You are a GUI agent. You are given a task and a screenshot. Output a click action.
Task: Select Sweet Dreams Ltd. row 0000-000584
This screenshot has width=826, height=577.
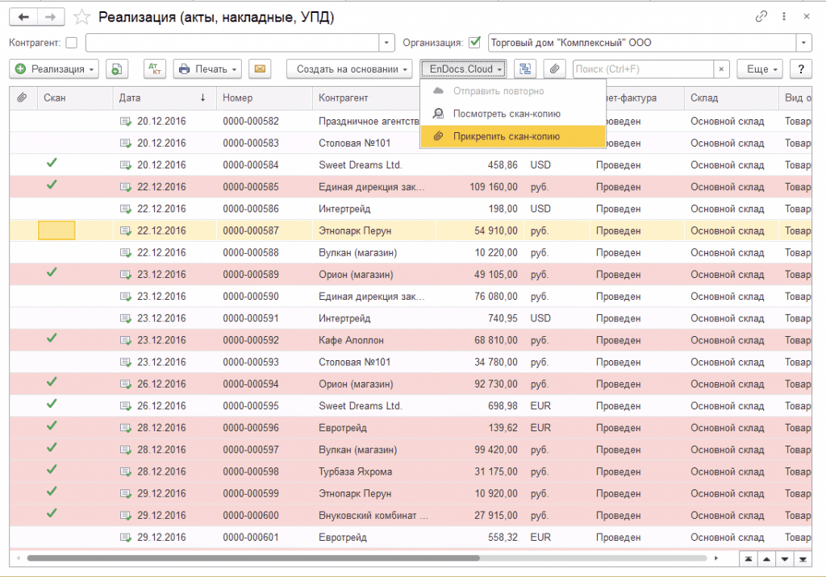point(361,165)
